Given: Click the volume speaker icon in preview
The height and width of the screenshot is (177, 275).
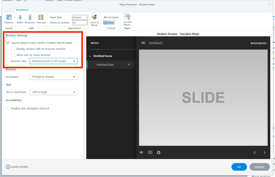Looking at the screenshot, I should pos(141,152).
